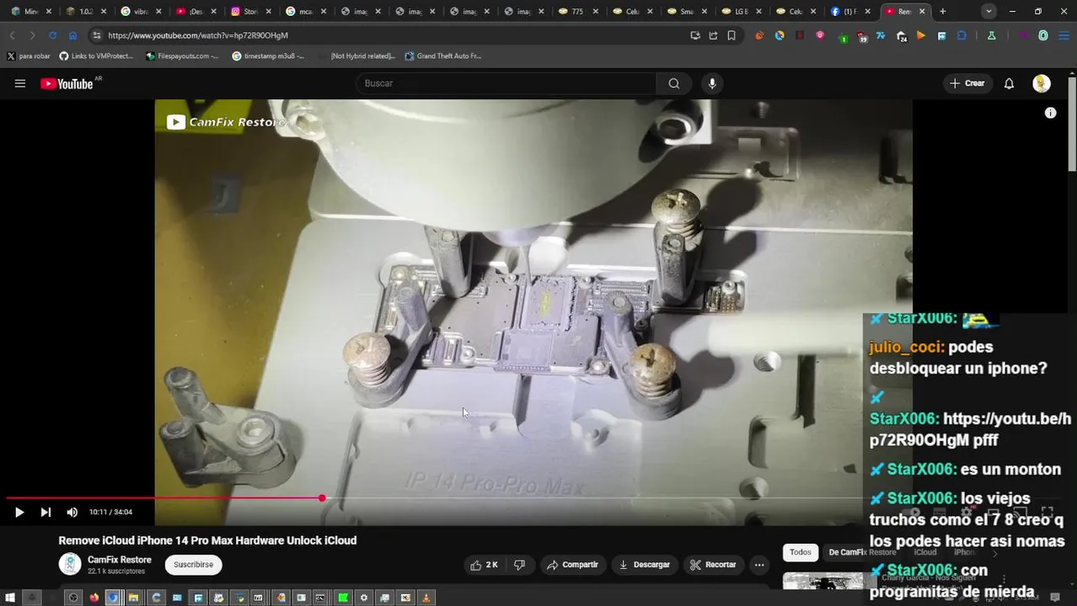The height and width of the screenshot is (606, 1077).
Task: Enter fullscreen mode on the player
Action: 1048,512
